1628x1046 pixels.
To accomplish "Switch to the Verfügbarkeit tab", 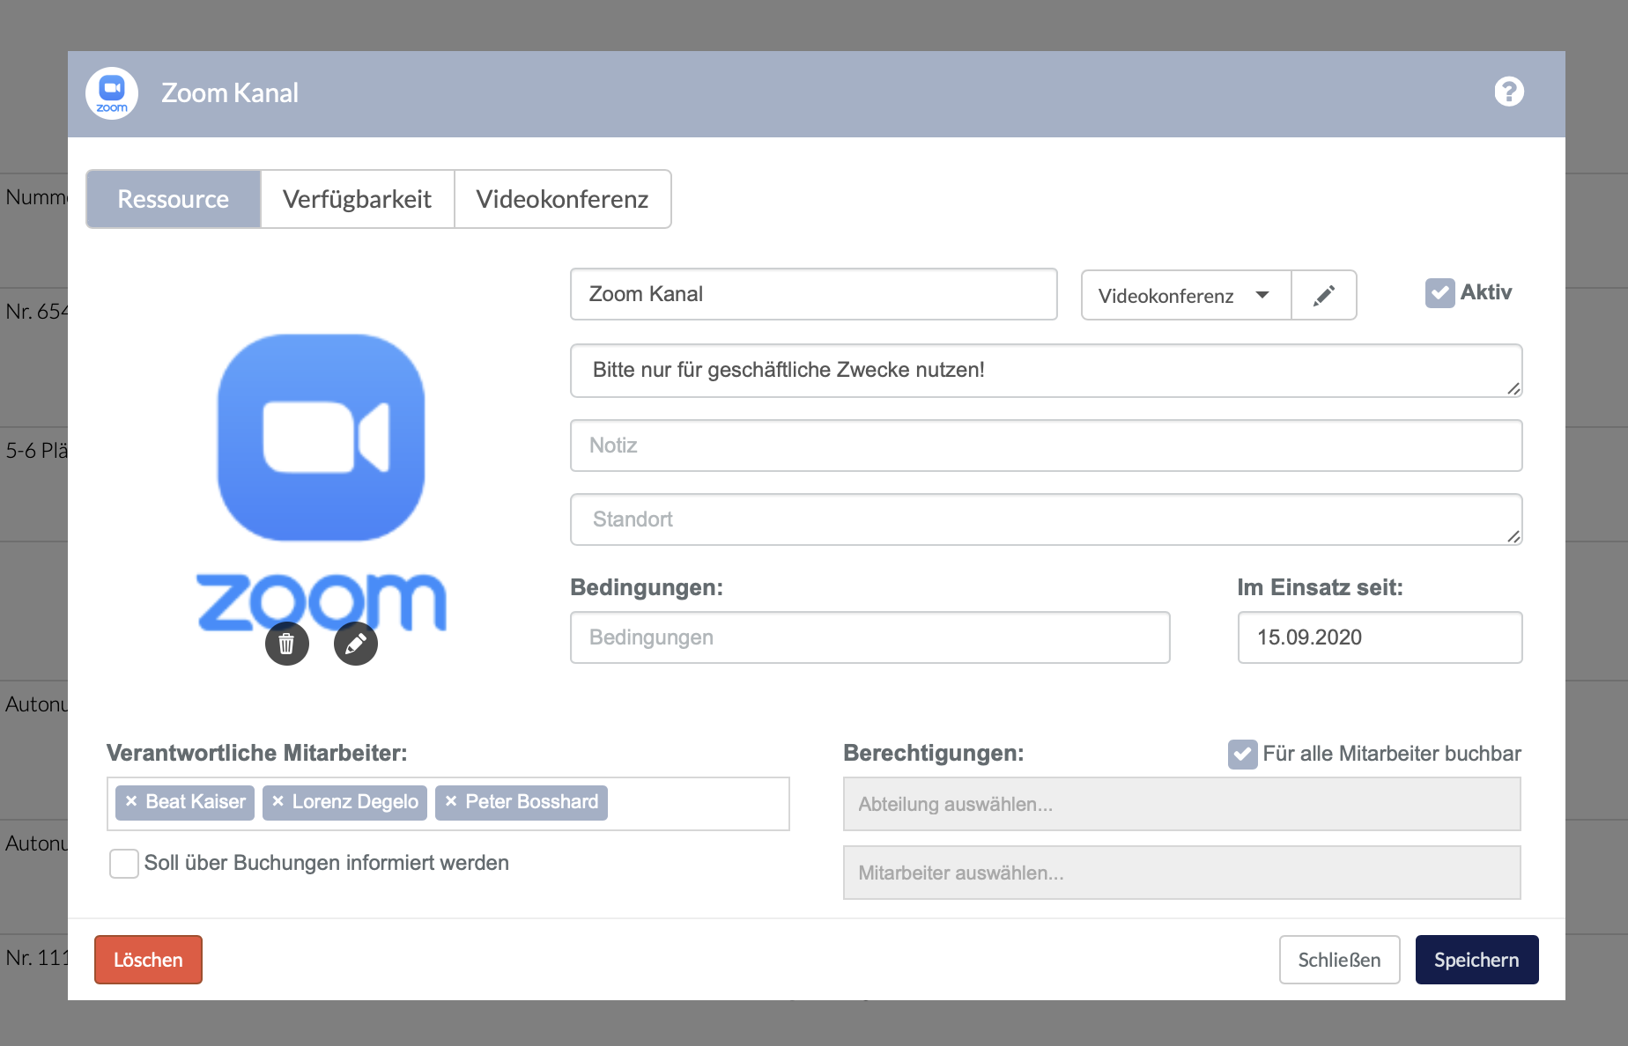I will pos(357,199).
